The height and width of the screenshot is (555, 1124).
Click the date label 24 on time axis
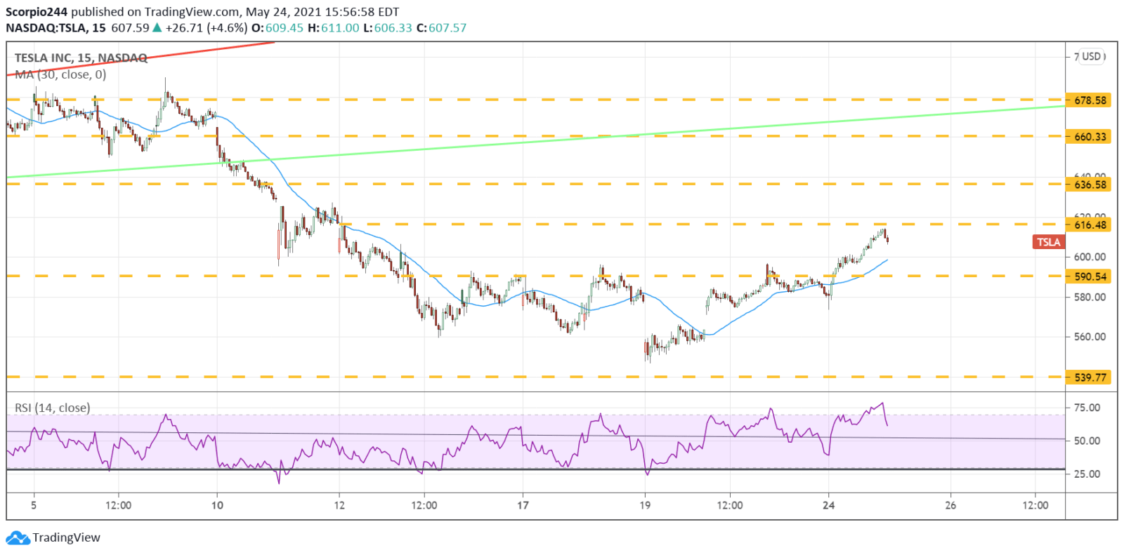coord(829,505)
